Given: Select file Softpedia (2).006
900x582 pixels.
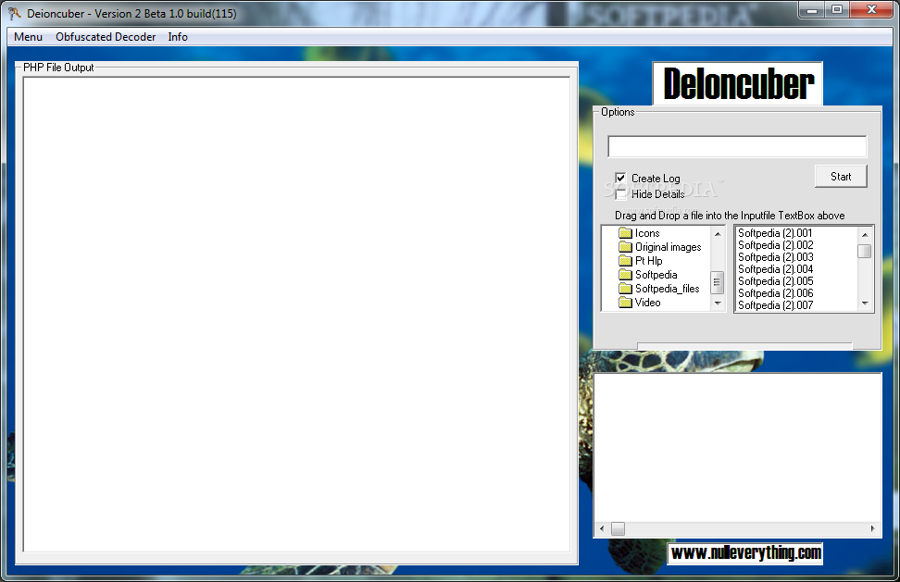Looking at the screenshot, I should (775, 293).
